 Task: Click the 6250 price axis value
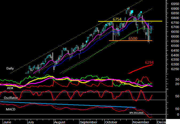175,69
